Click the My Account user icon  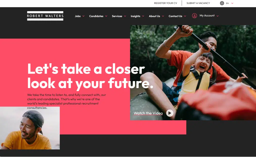194,16
